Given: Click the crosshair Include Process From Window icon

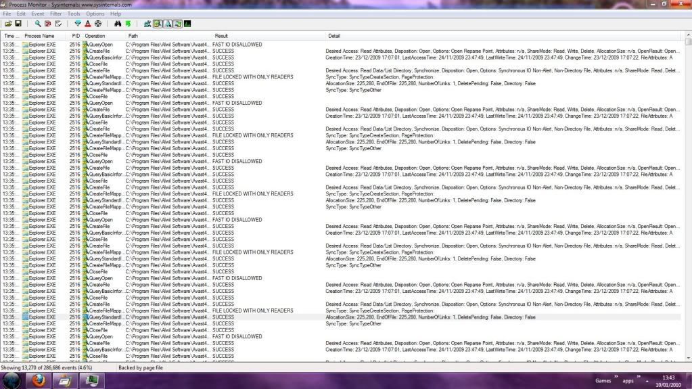Looking at the screenshot, I should [98, 24].
